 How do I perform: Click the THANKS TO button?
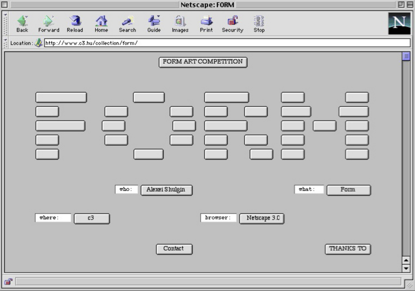348,249
